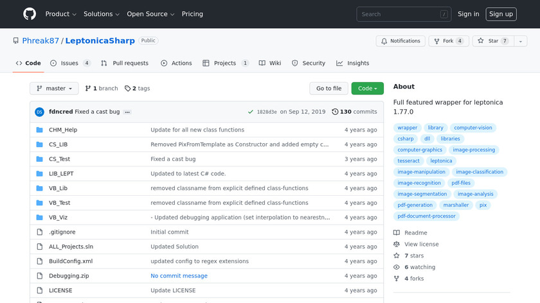
Task: Open the 'Fixed a cast bug' commit message
Action: (97, 112)
